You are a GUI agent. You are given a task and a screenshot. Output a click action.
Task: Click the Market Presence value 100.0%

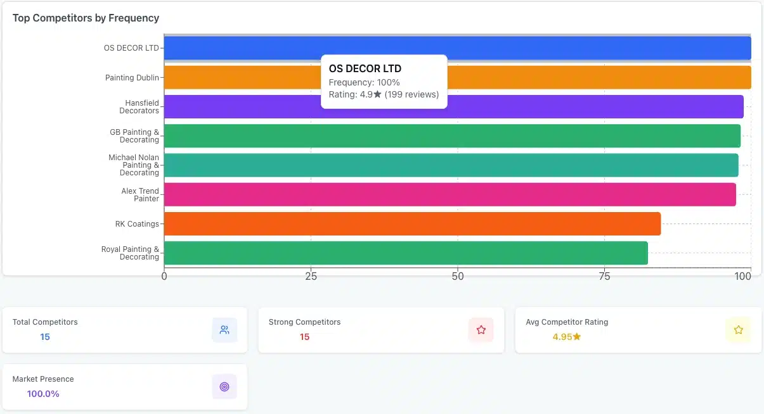tap(43, 394)
